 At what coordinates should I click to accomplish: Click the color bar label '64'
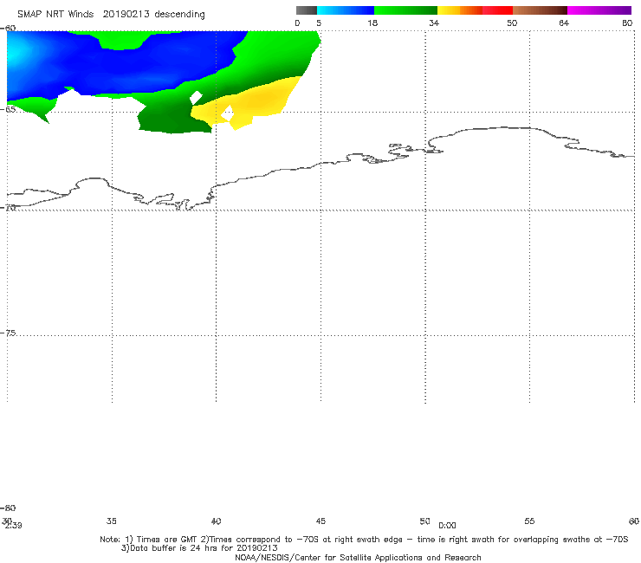point(564,23)
